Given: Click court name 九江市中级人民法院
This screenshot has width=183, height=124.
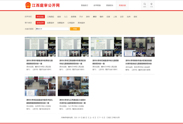Looking at the screenshot, I should pyautogui.click(x=76, y=106).
